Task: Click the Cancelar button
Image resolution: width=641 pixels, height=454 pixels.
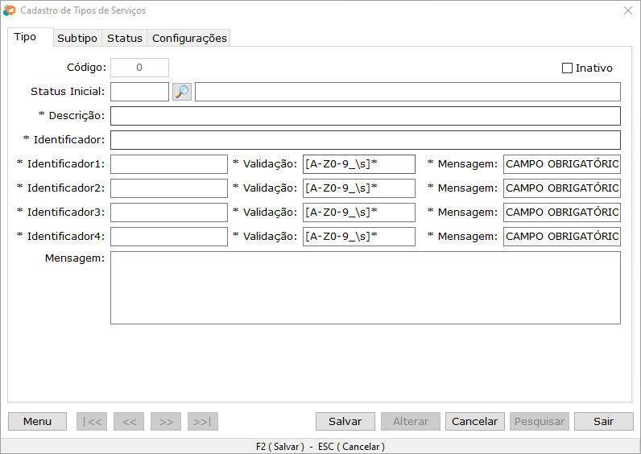Action: 475,421
